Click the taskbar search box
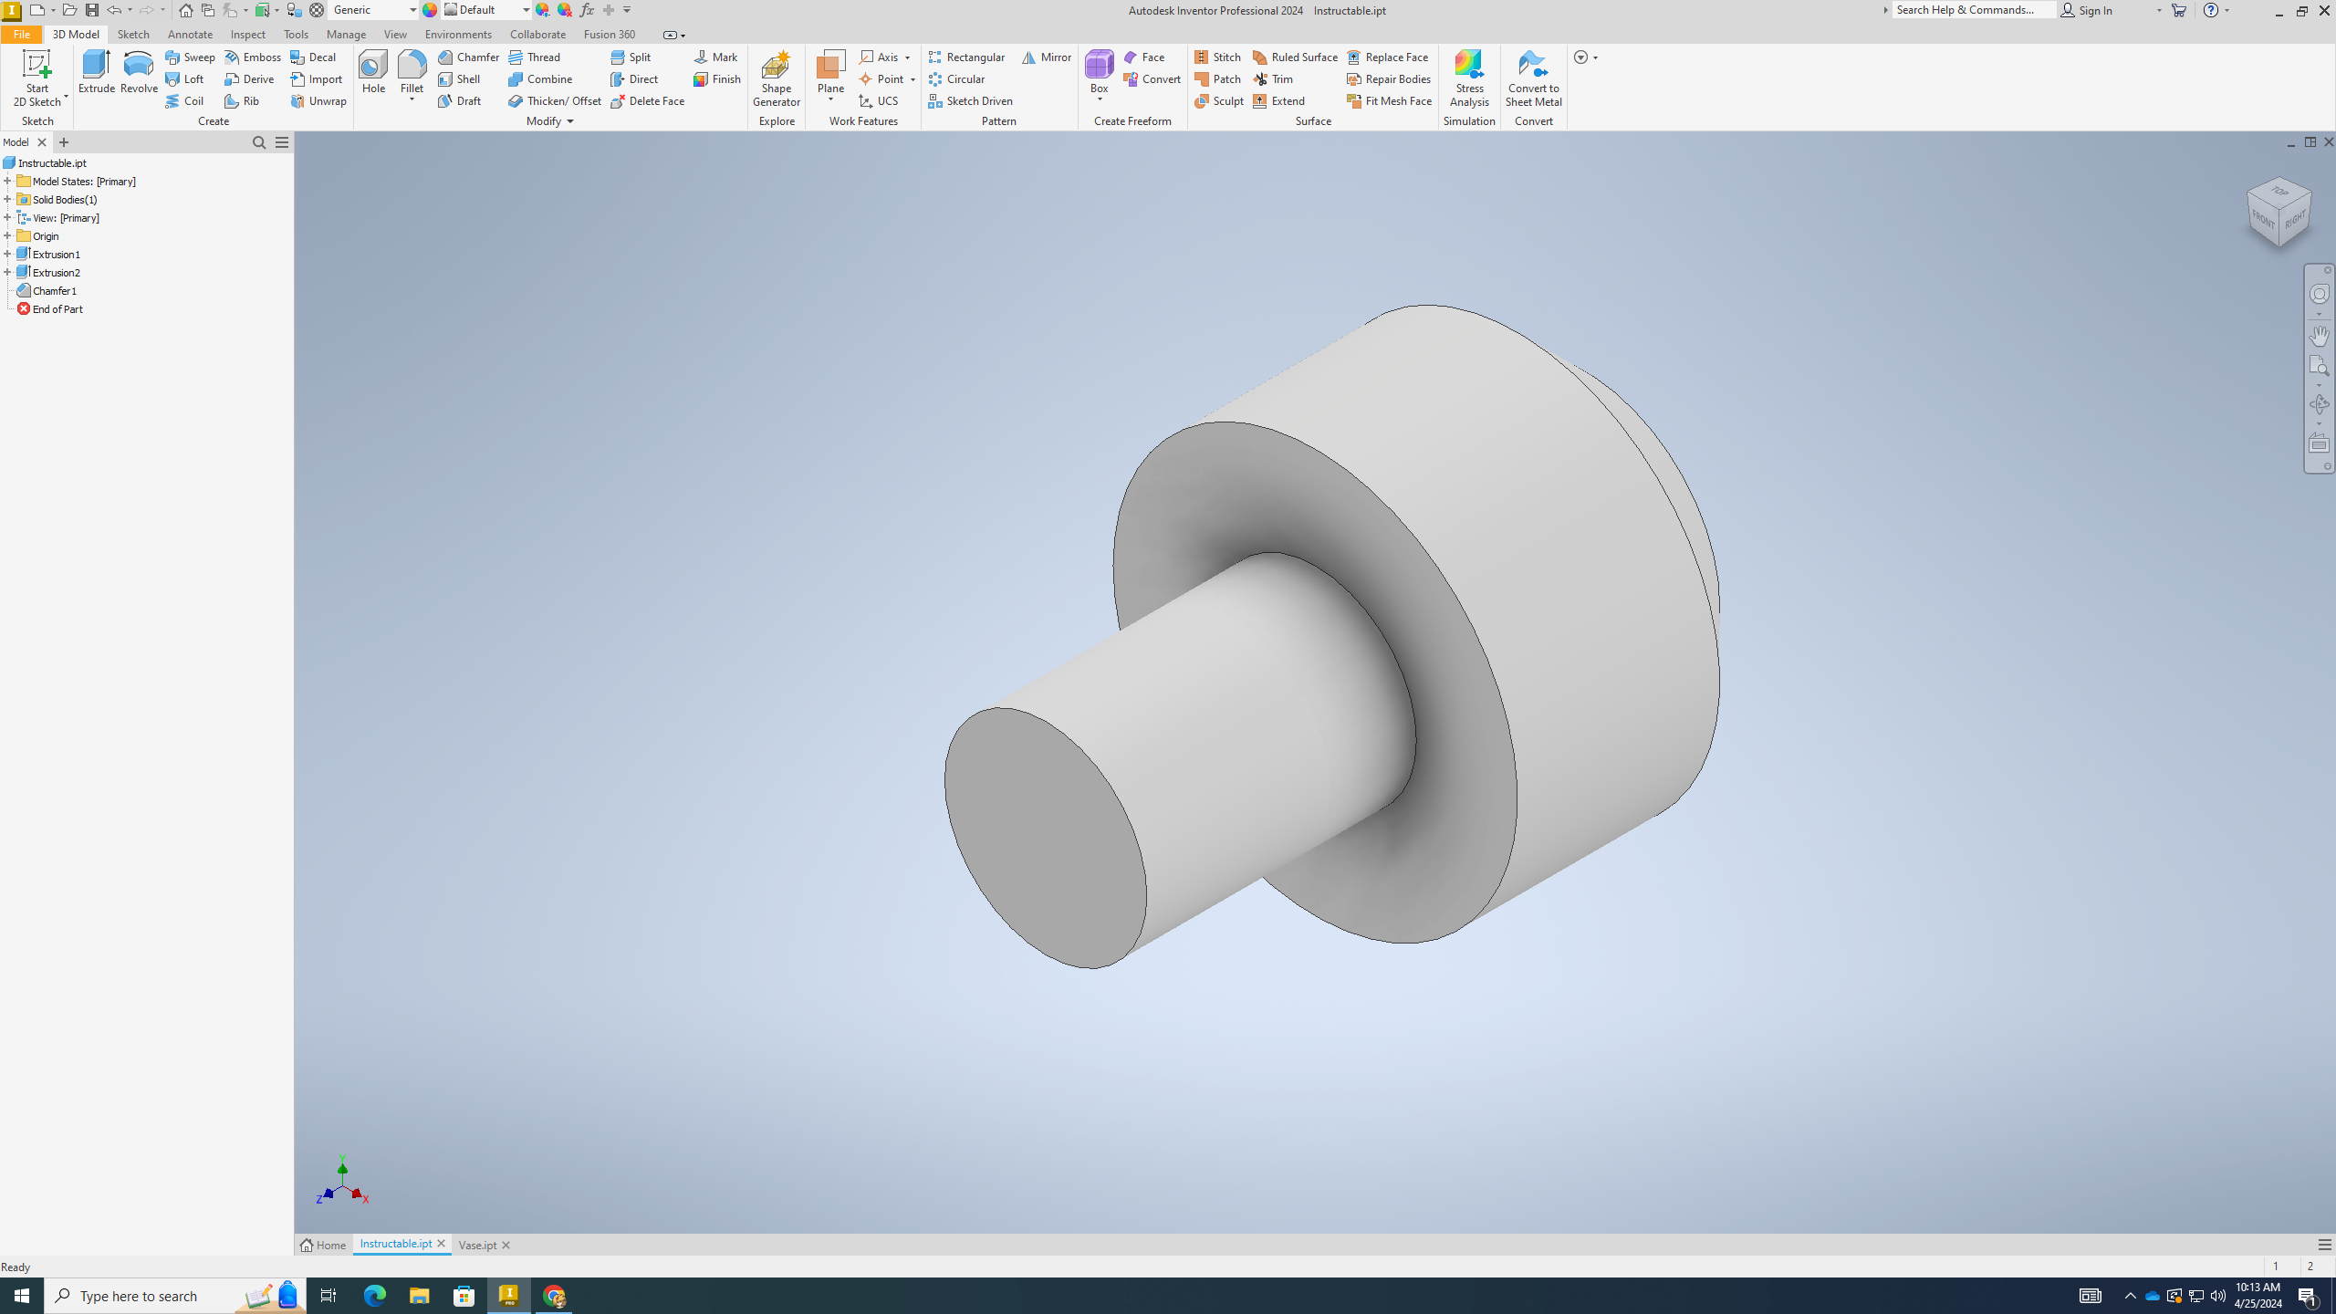The height and width of the screenshot is (1314, 2336). click(175, 1296)
